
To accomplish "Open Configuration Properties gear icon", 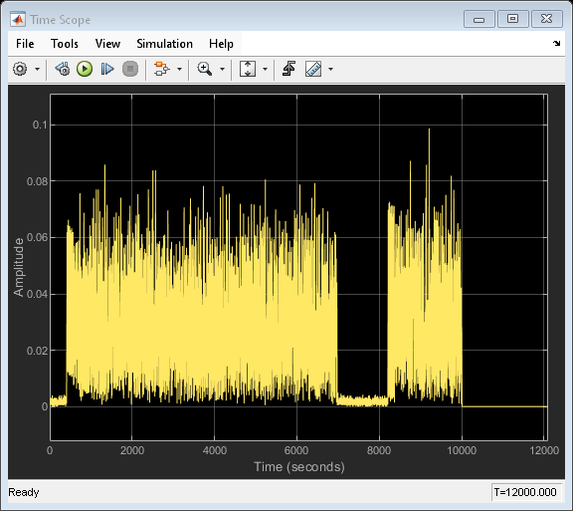I will tap(20, 69).
